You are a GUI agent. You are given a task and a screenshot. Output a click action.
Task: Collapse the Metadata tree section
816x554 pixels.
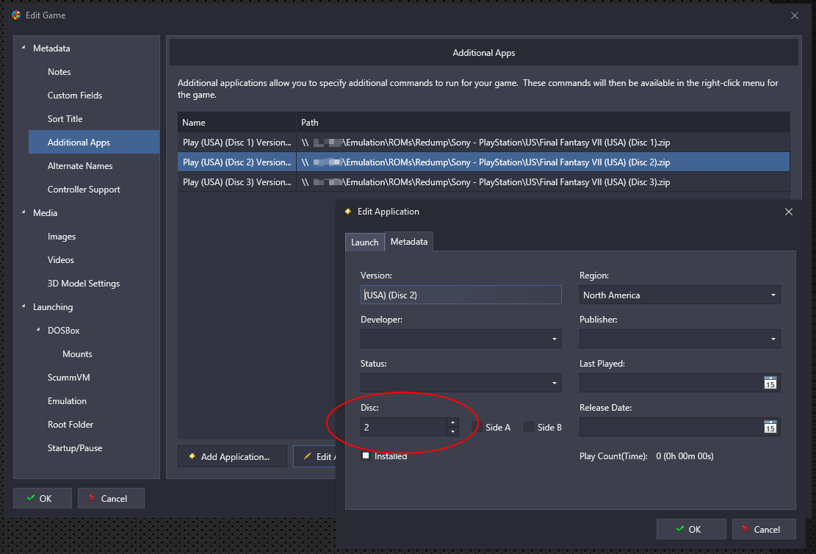(24, 48)
